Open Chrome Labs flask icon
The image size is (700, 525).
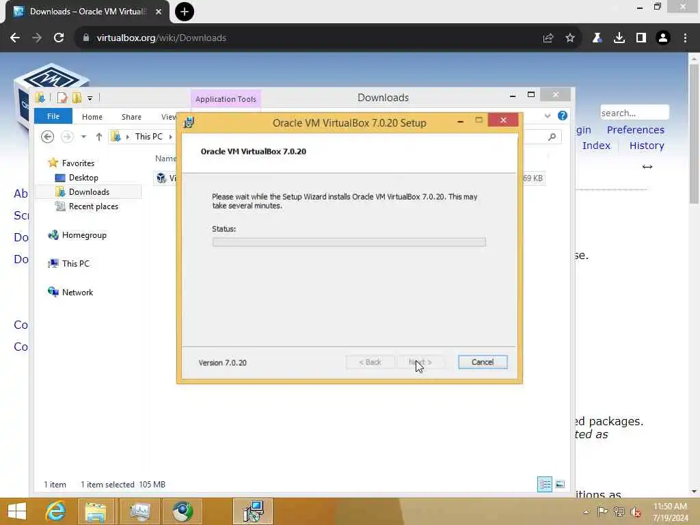(x=597, y=38)
